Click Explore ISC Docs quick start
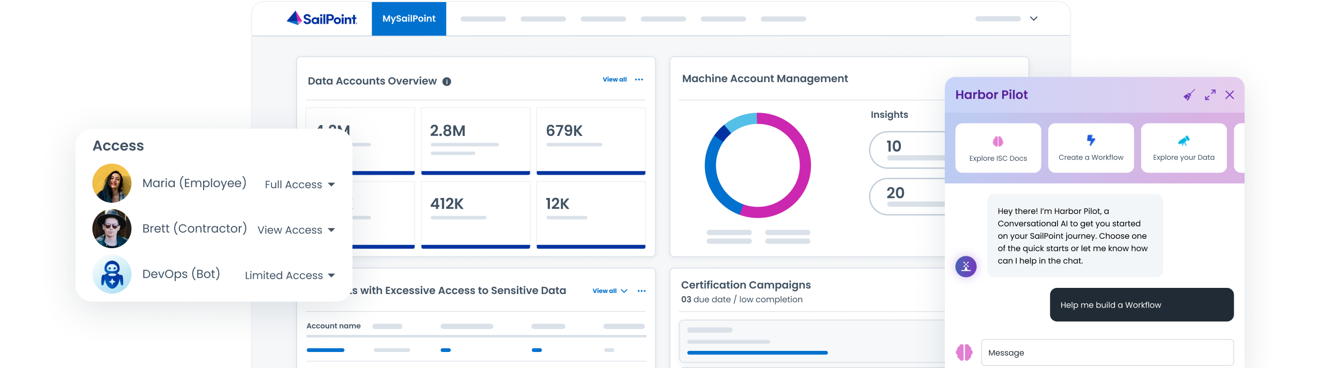The width and height of the screenshot is (1319, 368). 998,148
